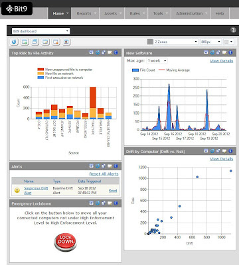Screen dimensions: 239x265
Task: Refresh the New Software panel
Action: coord(212,52)
